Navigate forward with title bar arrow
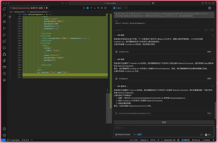This screenshot has height=143, width=218. click(66, 3)
